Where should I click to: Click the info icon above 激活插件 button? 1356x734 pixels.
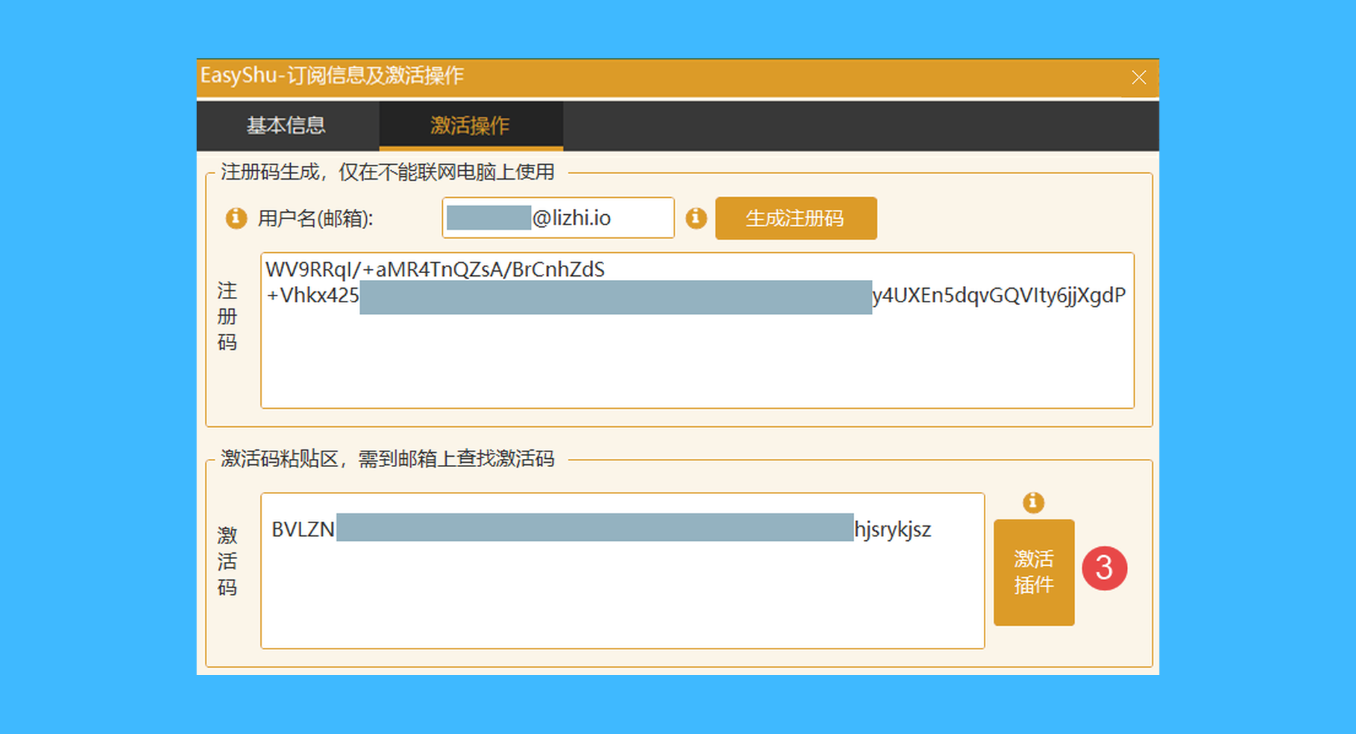click(x=1033, y=502)
